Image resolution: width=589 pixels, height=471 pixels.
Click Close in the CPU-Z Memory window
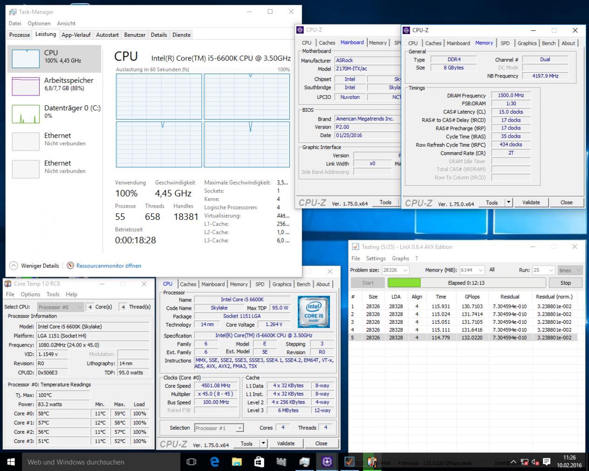pos(567,202)
